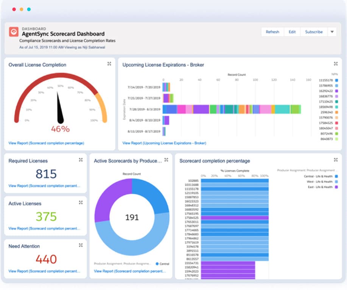
Task: Click the 8/4/2019 - 8/10/2019 expiration bar
Action: tap(166, 121)
